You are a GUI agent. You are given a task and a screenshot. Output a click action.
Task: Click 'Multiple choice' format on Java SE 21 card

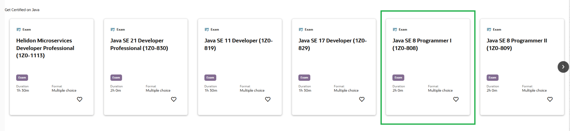[x=158, y=90]
